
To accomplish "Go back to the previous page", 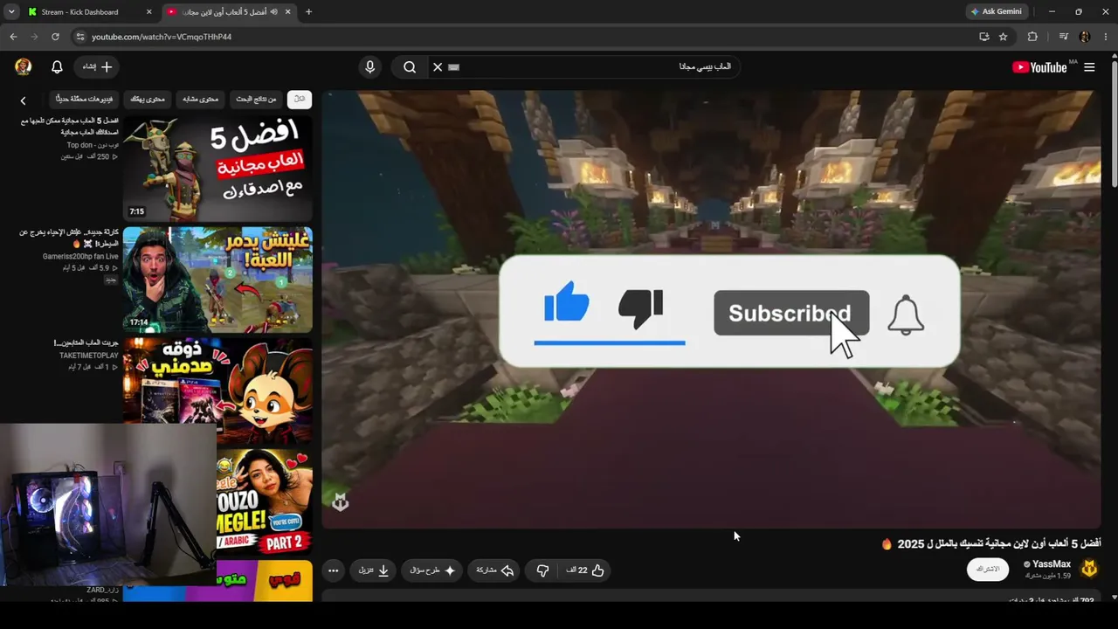I will pyautogui.click(x=13, y=37).
